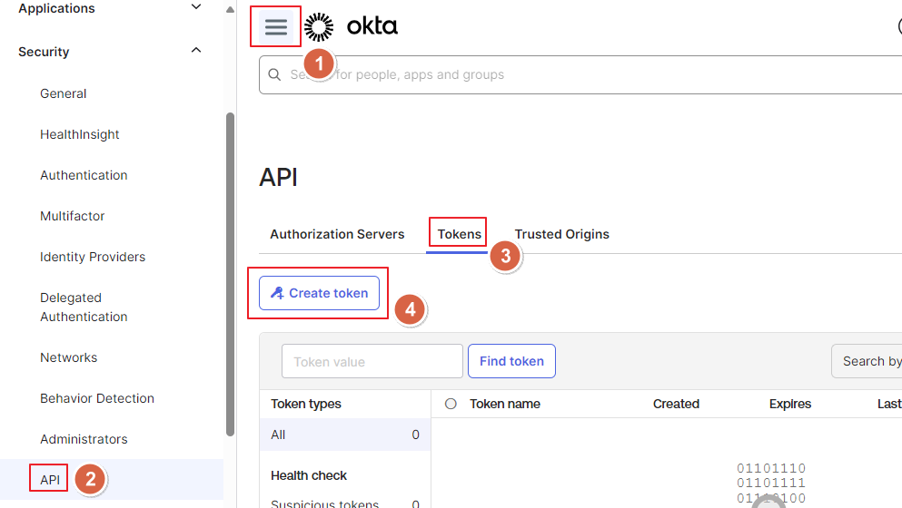Image resolution: width=902 pixels, height=508 pixels.
Task: Click the Token value input field
Action: (x=372, y=361)
